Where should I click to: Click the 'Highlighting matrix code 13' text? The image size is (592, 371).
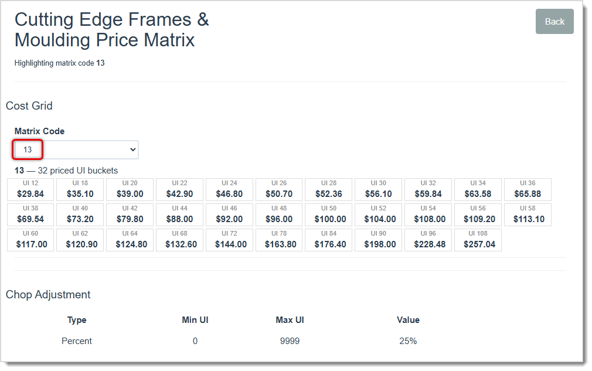59,63
